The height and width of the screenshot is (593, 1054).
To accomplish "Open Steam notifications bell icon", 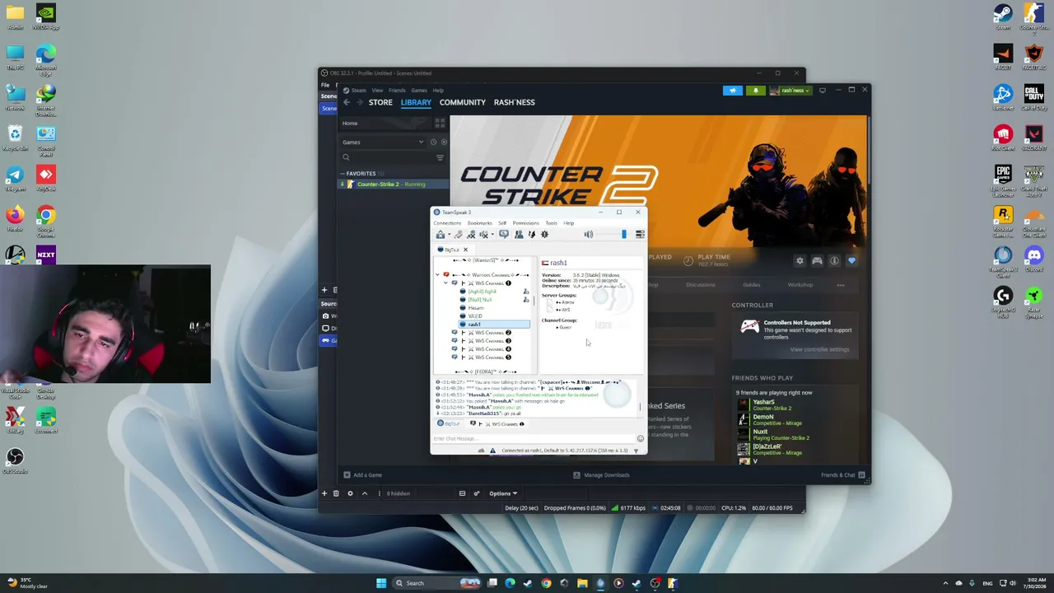I will click(755, 91).
